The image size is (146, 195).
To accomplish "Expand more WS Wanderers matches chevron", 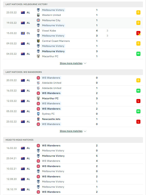I will 85,131.
